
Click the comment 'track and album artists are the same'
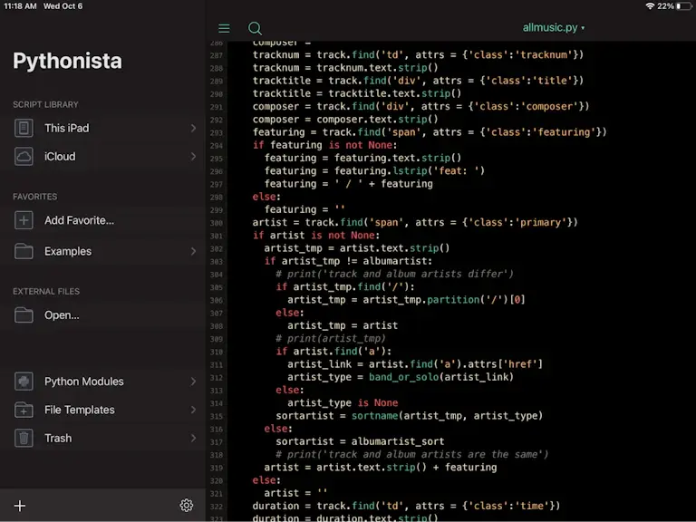click(412, 455)
